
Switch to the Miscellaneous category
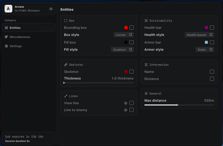(20, 37)
